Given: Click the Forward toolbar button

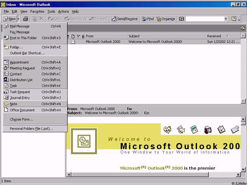Looking at the screenshot, I should [98, 19].
